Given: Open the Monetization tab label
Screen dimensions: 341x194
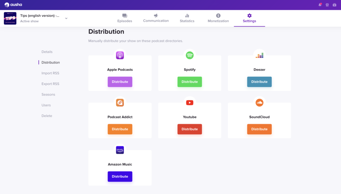Looking at the screenshot, I should point(218,21).
